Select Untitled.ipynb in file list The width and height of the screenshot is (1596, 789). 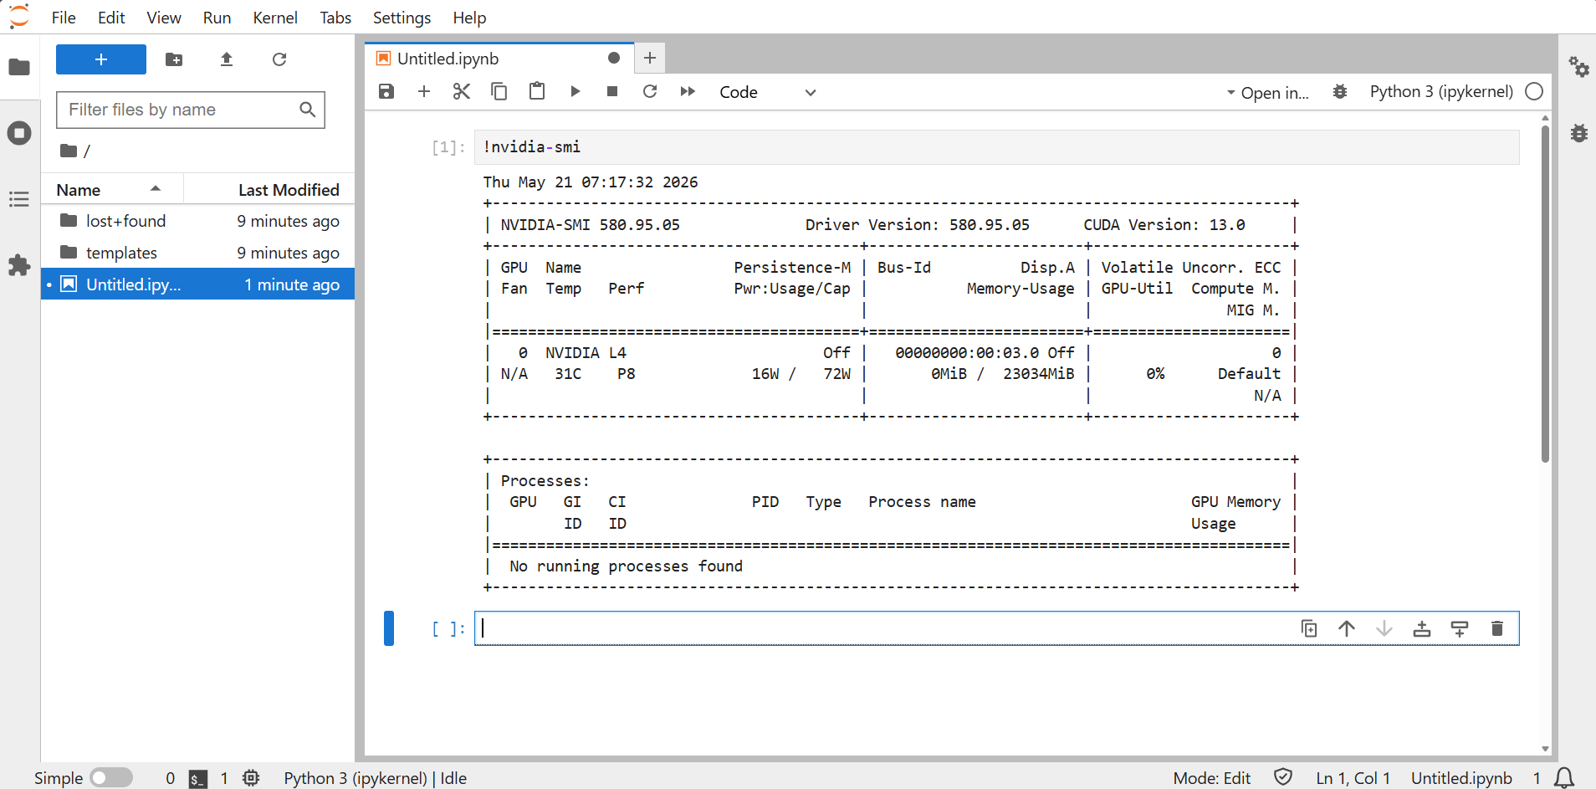198,284
